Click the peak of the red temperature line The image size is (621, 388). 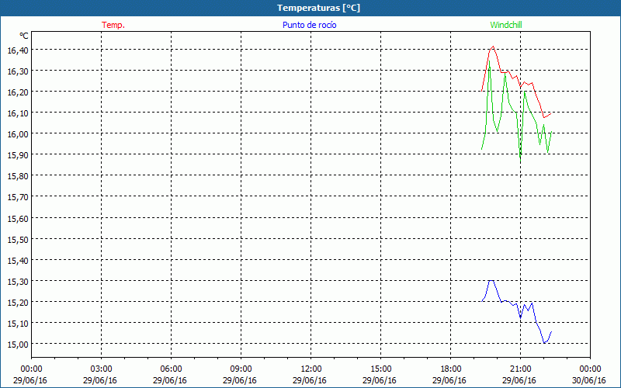click(493, 47)
